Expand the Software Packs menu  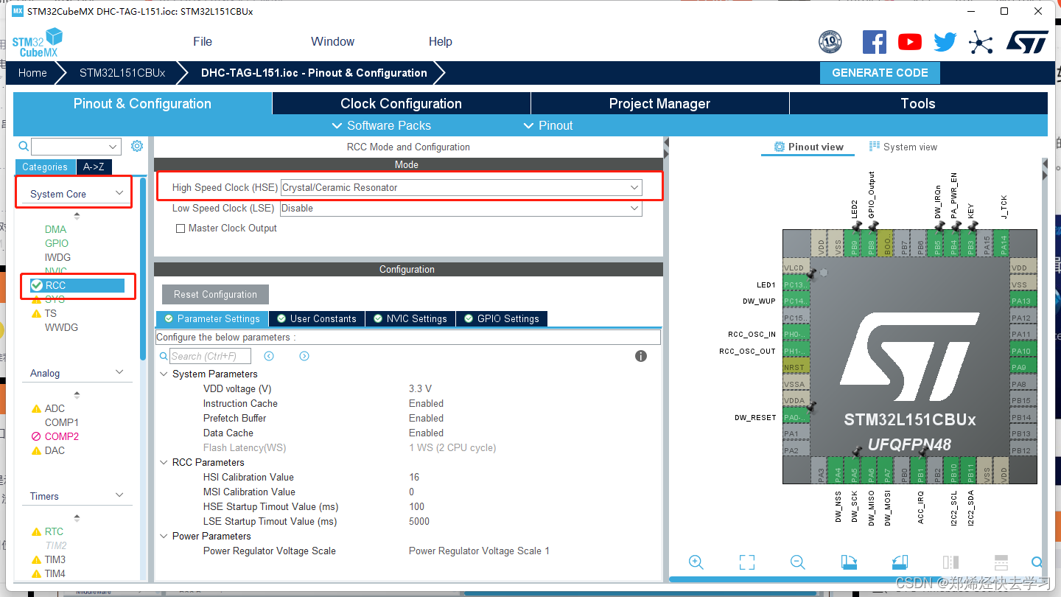pyautogui.click(x=382, y=126)
